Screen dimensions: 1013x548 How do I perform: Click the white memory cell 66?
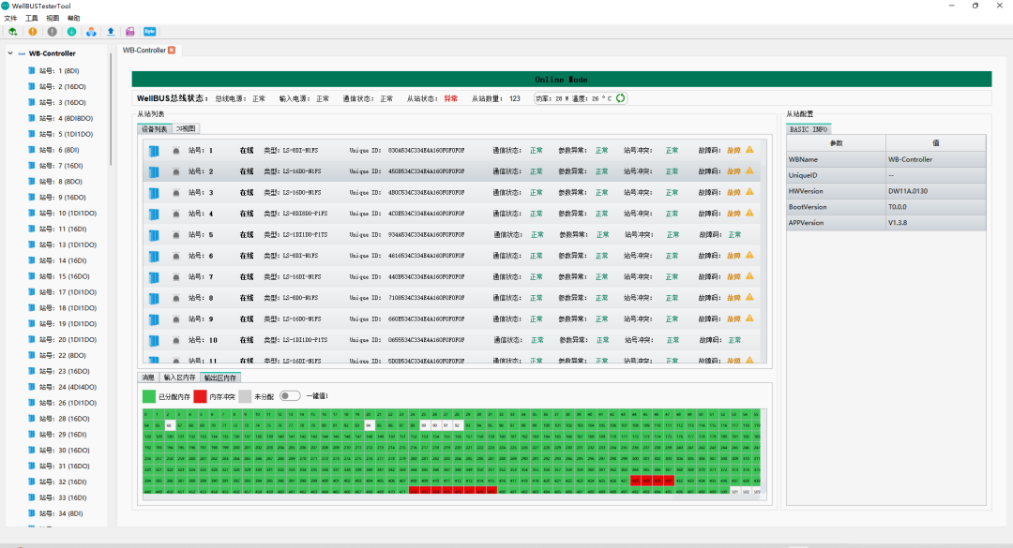click(x=169, y=425)
